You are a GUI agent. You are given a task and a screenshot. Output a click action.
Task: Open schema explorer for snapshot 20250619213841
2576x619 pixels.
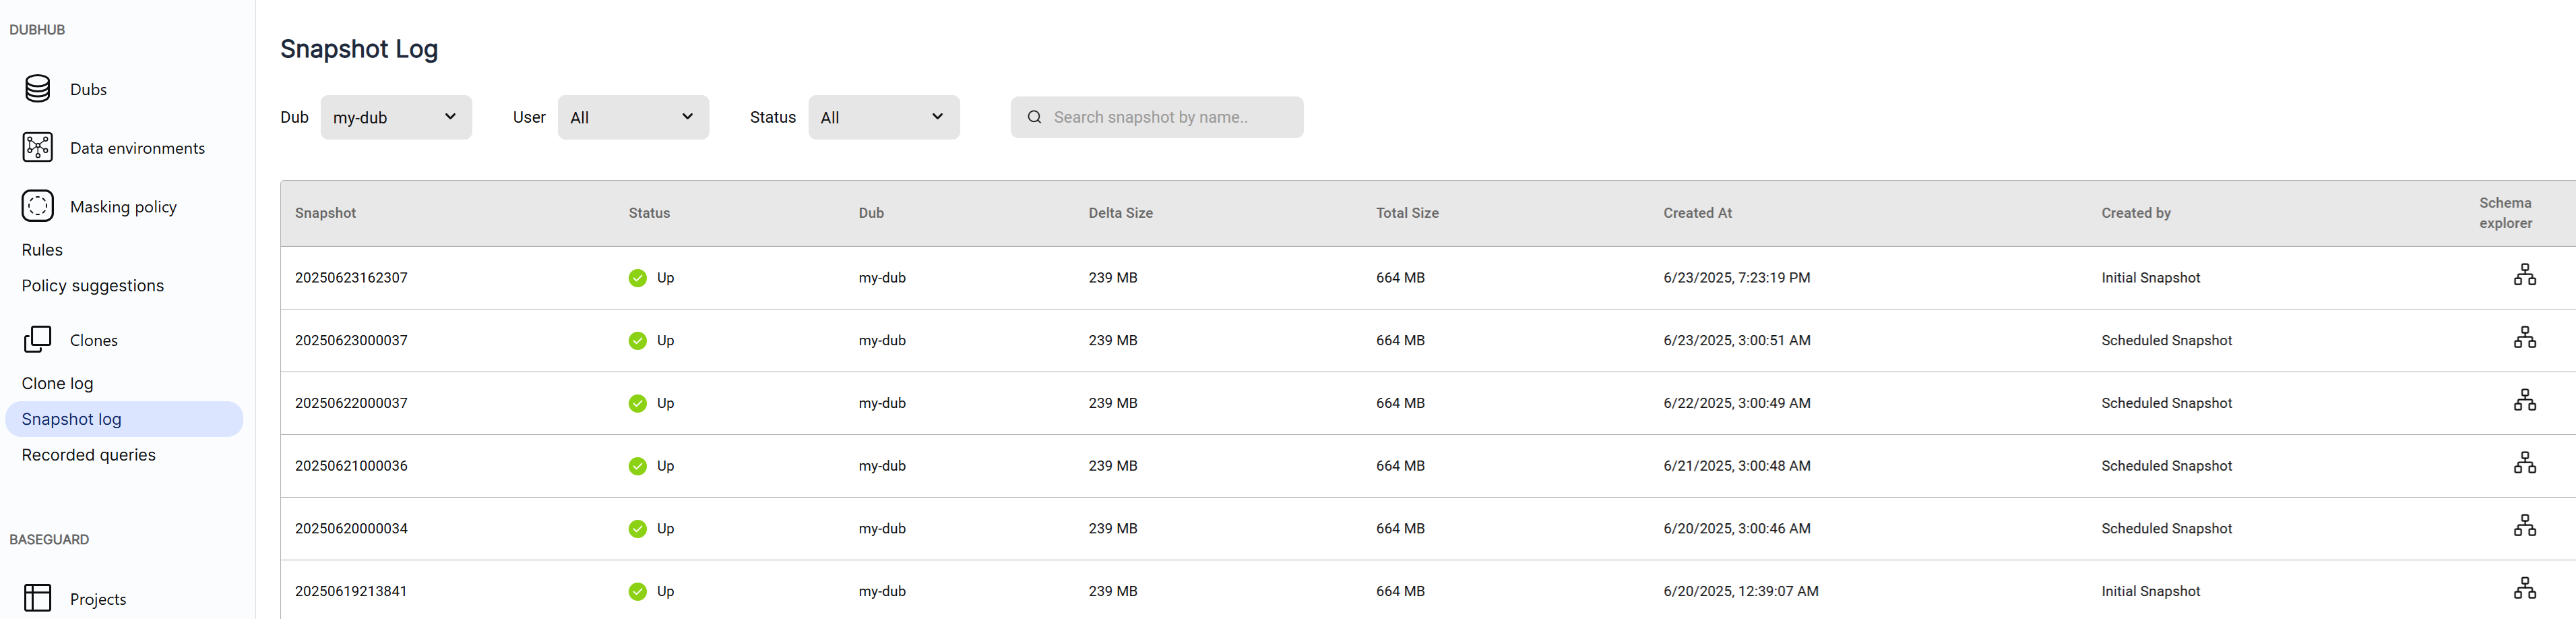click(x=2524, y=589)
